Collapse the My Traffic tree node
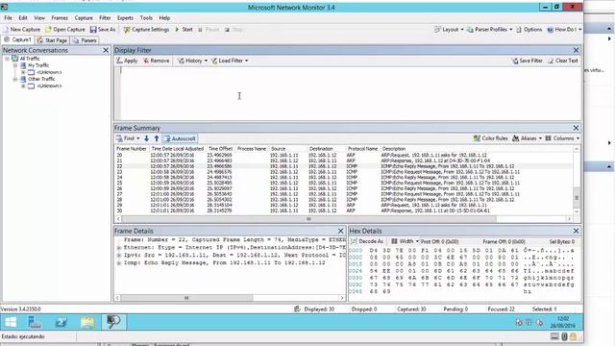The height and width of the screenshot is (346, 615). point(15,65)
